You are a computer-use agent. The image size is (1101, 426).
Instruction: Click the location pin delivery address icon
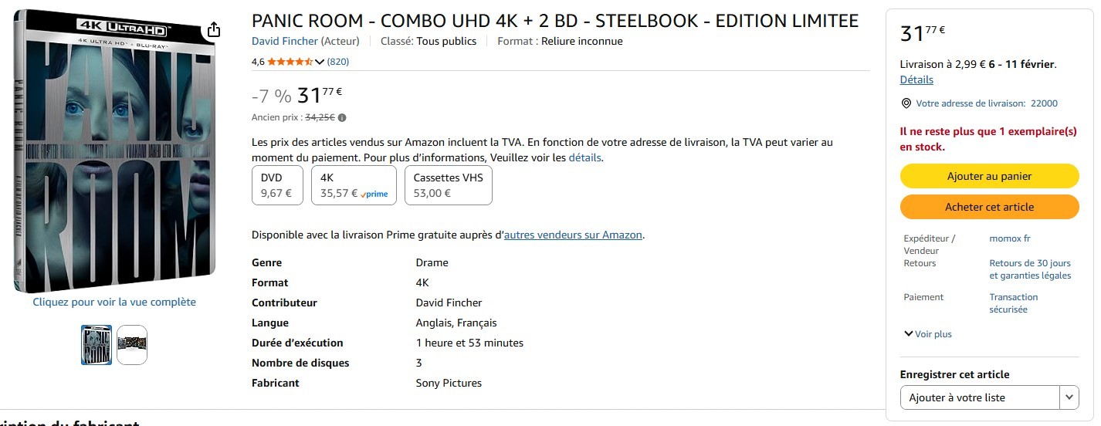(x=906, y=103)
